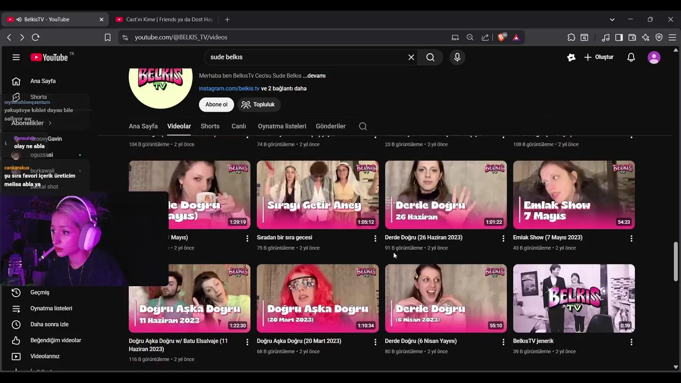Clear the search box with the X icon
The height and width of the screenshot is (383, 681).
[411, 57]
